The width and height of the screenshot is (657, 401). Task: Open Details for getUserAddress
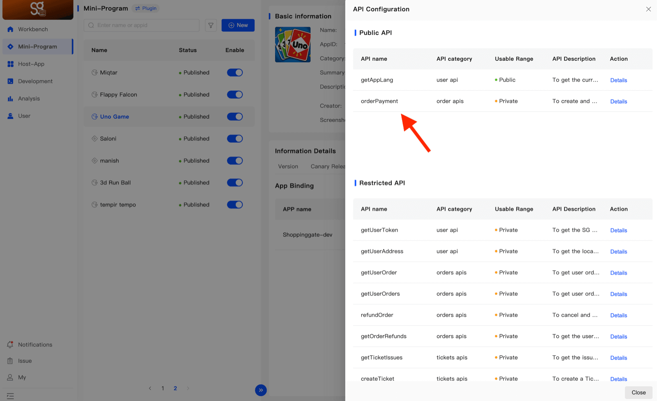[x=618, y=251]
